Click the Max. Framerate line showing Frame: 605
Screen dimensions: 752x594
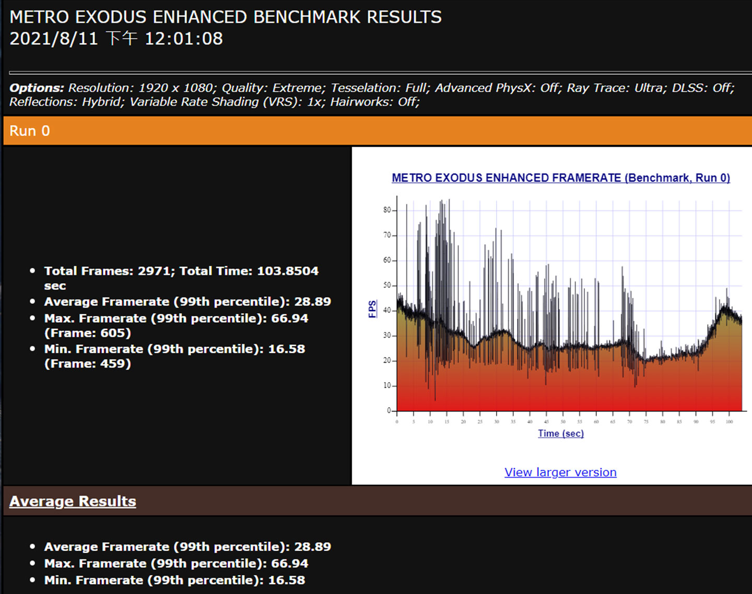[x=176, y=318]
